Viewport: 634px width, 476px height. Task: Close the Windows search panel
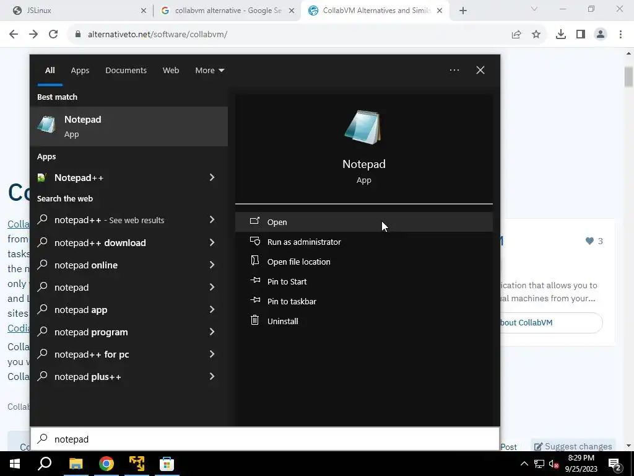pyautogui.click(x=480, y=70)
